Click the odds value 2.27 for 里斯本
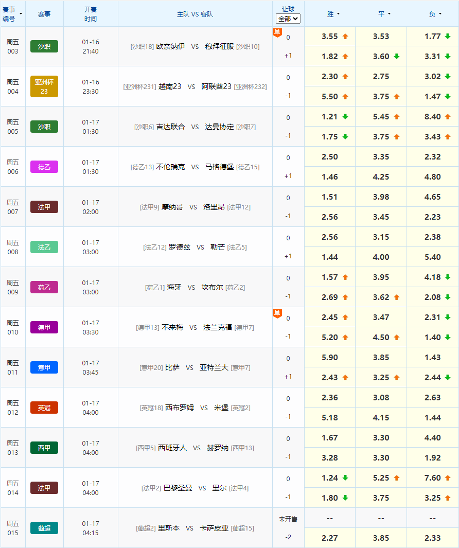This screenshot has height=548, width=459. [x=329, y=537]
